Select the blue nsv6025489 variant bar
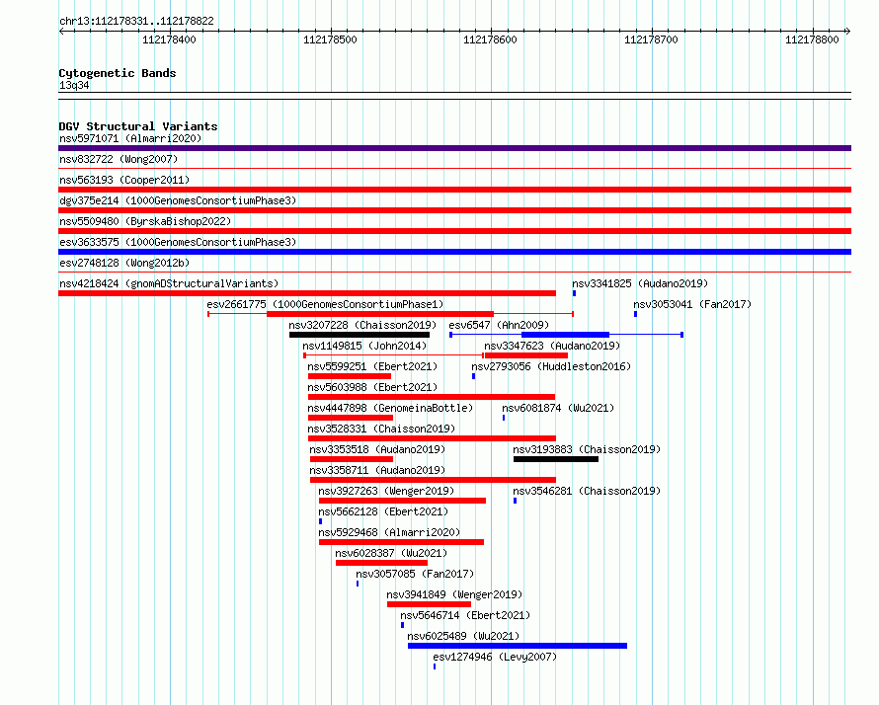 coord(518,646)
